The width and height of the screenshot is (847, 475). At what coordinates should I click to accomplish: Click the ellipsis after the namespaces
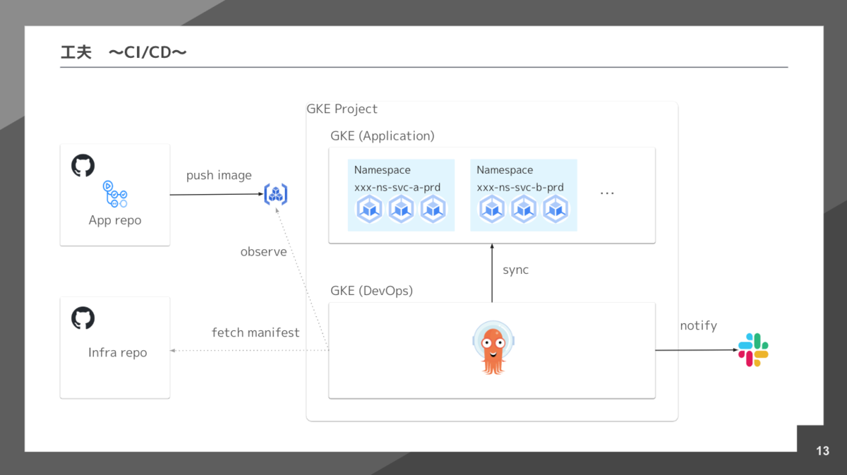pos(607,193)
